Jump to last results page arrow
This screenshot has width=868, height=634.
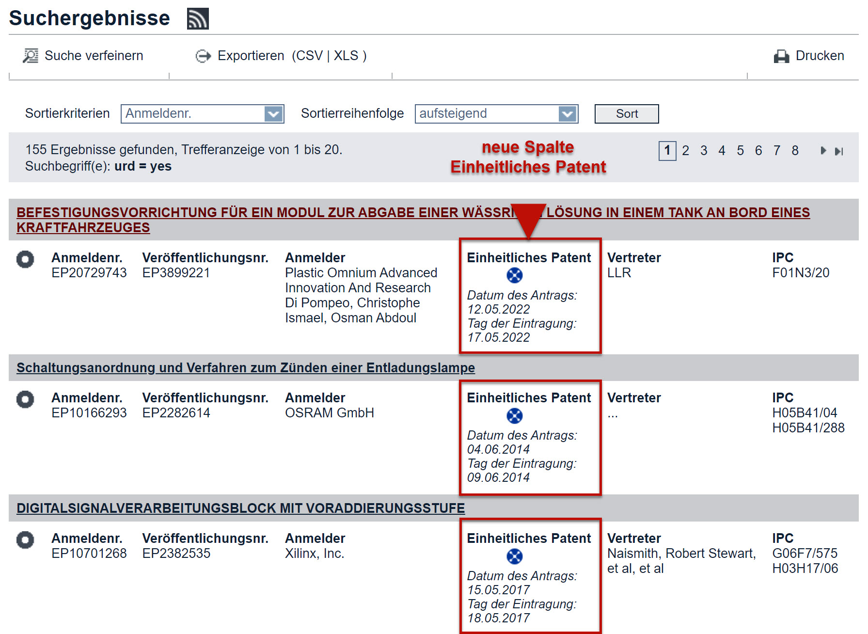(x=839, y=151)
